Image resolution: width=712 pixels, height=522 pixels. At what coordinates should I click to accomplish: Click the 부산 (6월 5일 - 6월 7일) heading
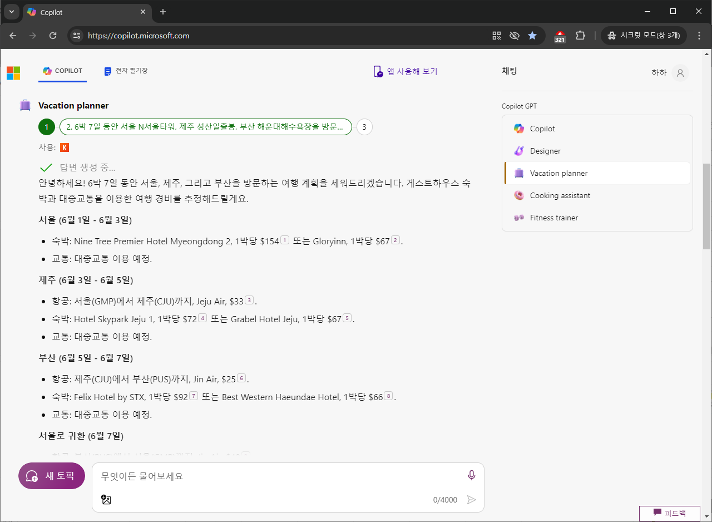click(86, 358)
